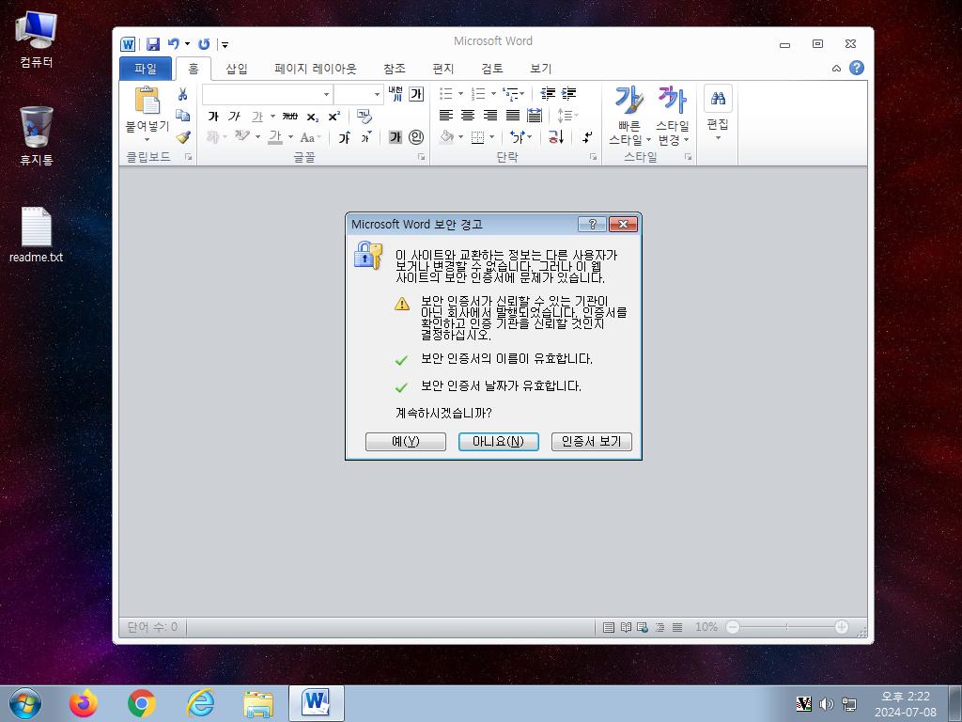Click the Show/Hide paragraph marks icon
The height and width of the screenshot is (722, 962).
587,136
